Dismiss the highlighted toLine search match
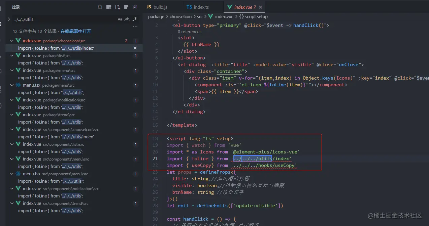The width and height of the screenshot is (429, 226). 135,48
